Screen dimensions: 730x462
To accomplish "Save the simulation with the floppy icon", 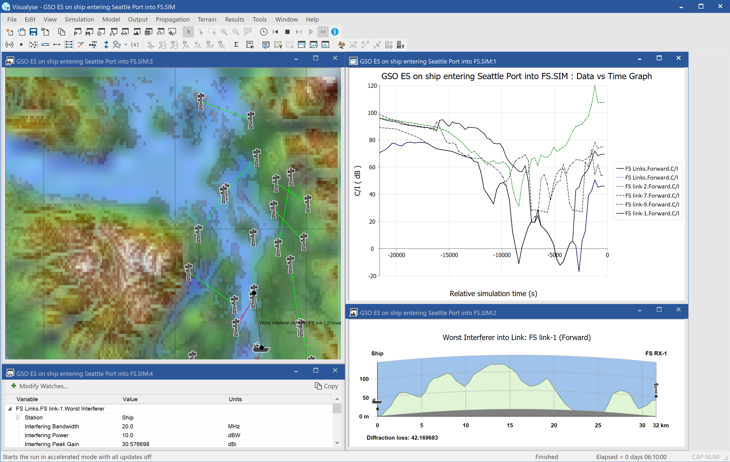I will (x=33, y=32).
